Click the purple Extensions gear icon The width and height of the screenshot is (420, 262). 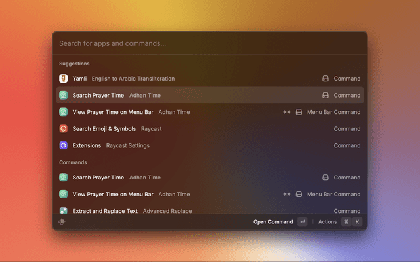pos(64,145)
